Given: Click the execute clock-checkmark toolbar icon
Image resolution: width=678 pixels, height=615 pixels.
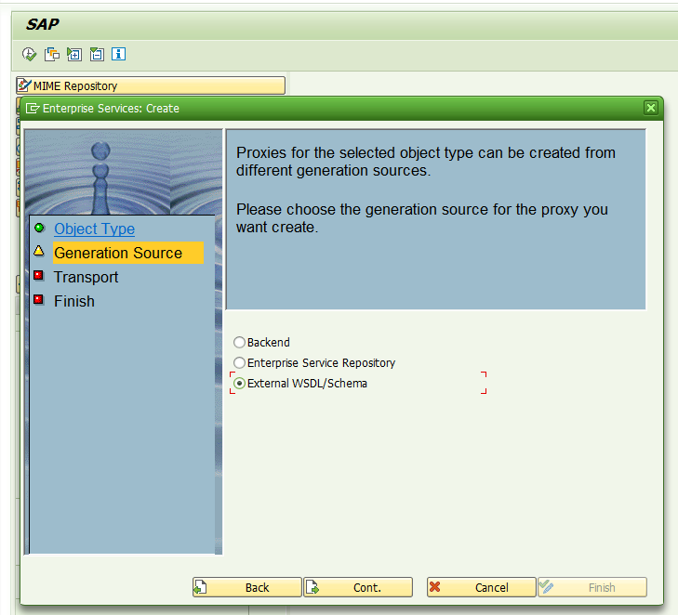Looking at the screenshot, I should [29, 55].
